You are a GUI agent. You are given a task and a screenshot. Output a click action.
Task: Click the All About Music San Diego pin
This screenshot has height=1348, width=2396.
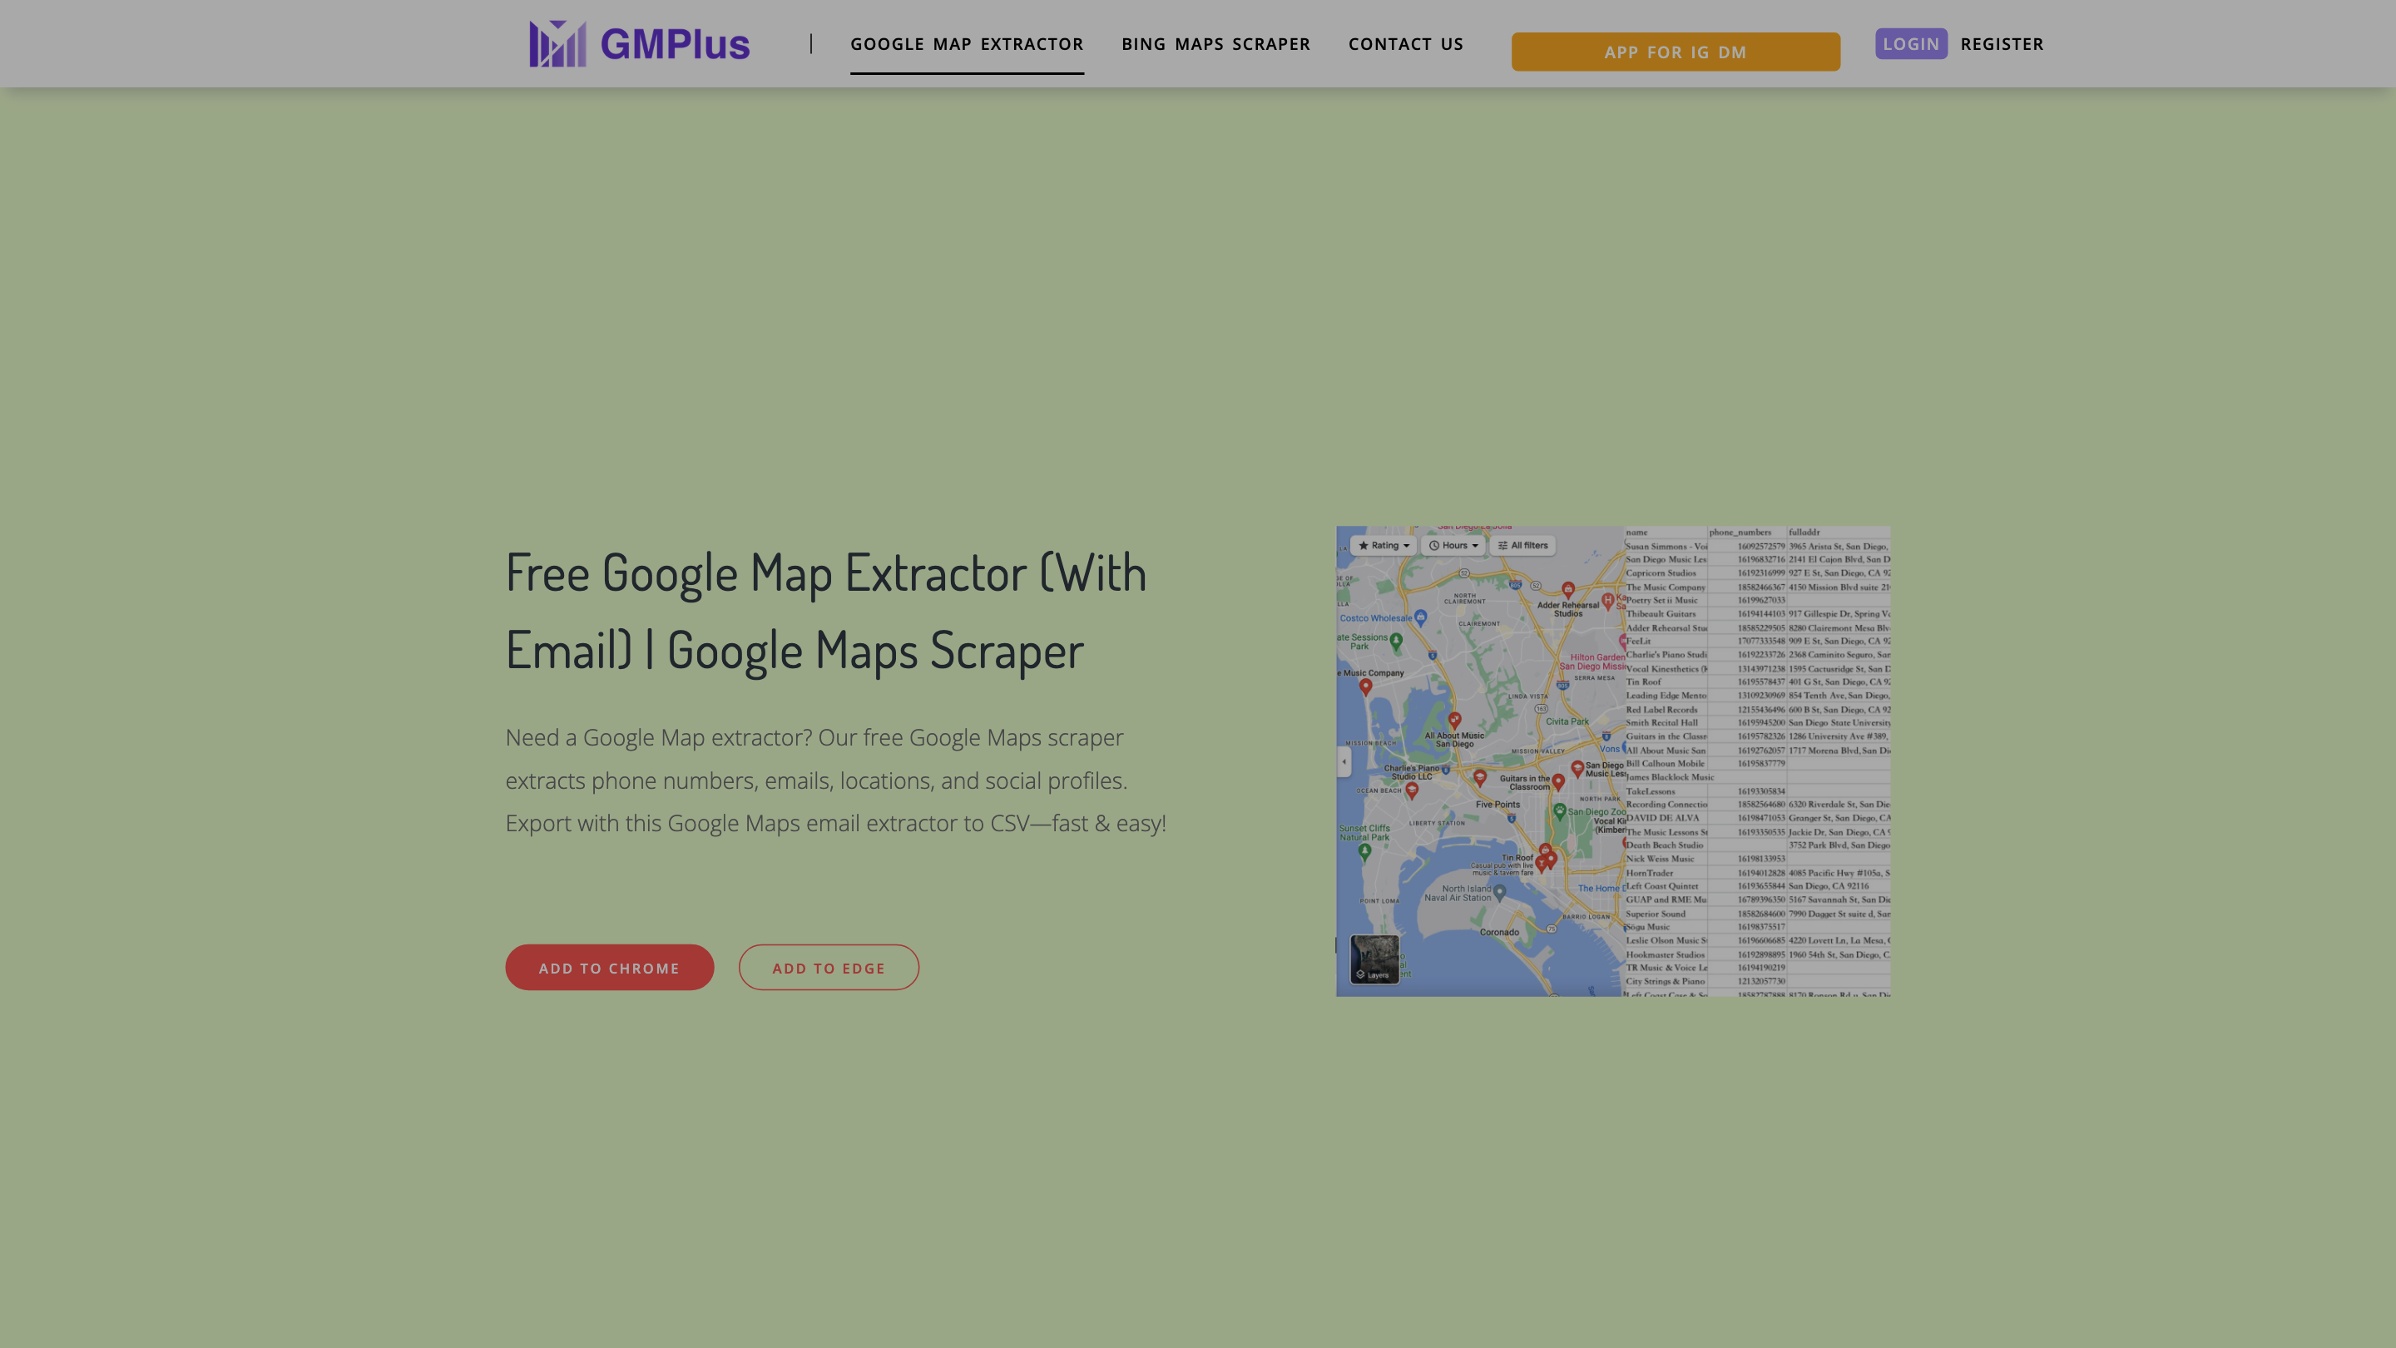click(1455, 720)
